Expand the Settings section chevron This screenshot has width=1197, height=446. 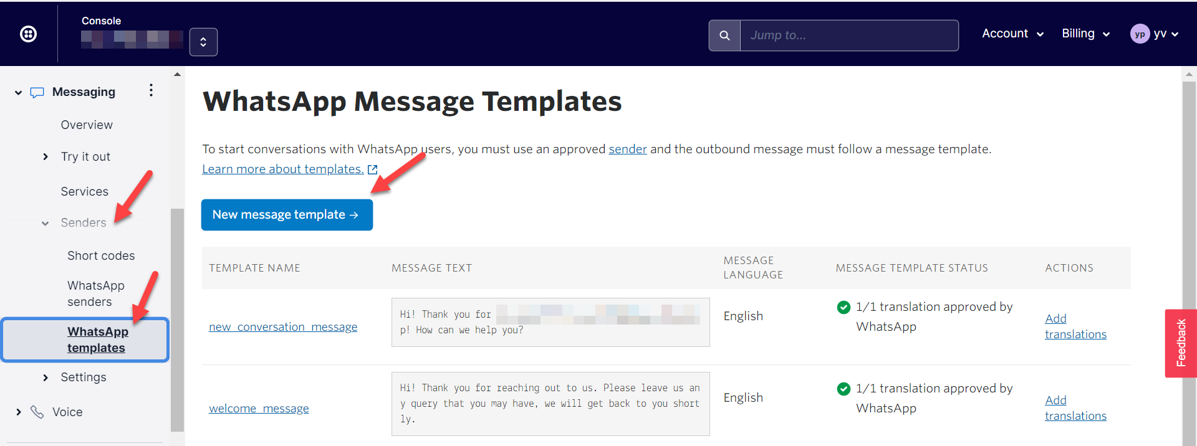[x=46, y=377]
